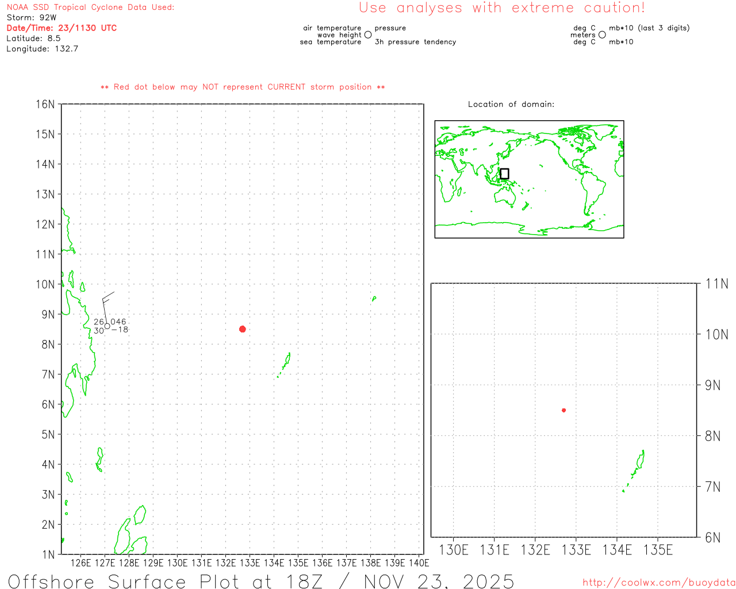Click the 140E longitude label on main map
The image size is (736, 589).
419,563
